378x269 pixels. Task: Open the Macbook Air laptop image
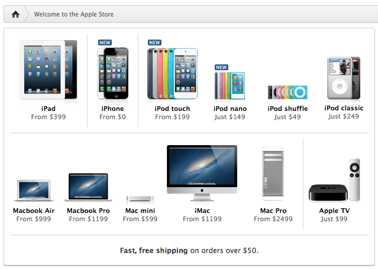[34, 191]
